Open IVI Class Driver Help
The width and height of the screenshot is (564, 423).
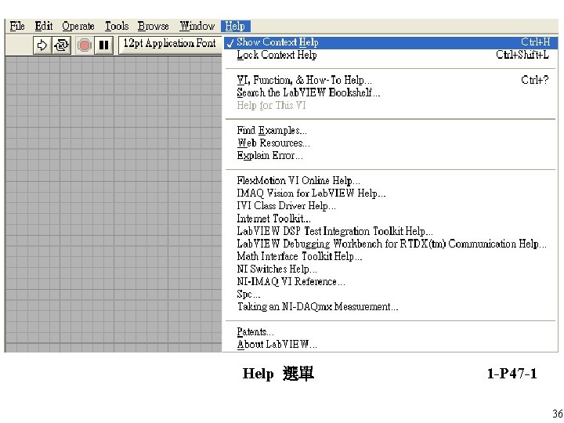tap(391, 206)
